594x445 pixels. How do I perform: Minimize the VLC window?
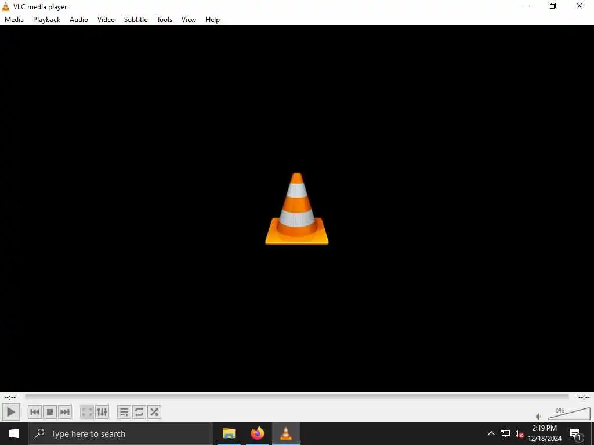[x=527, y=6]
